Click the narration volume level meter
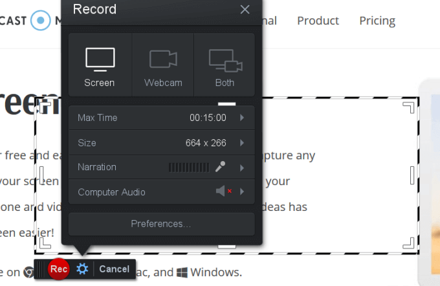This screenshot has height=286, width=440. [x=189, y=168]
